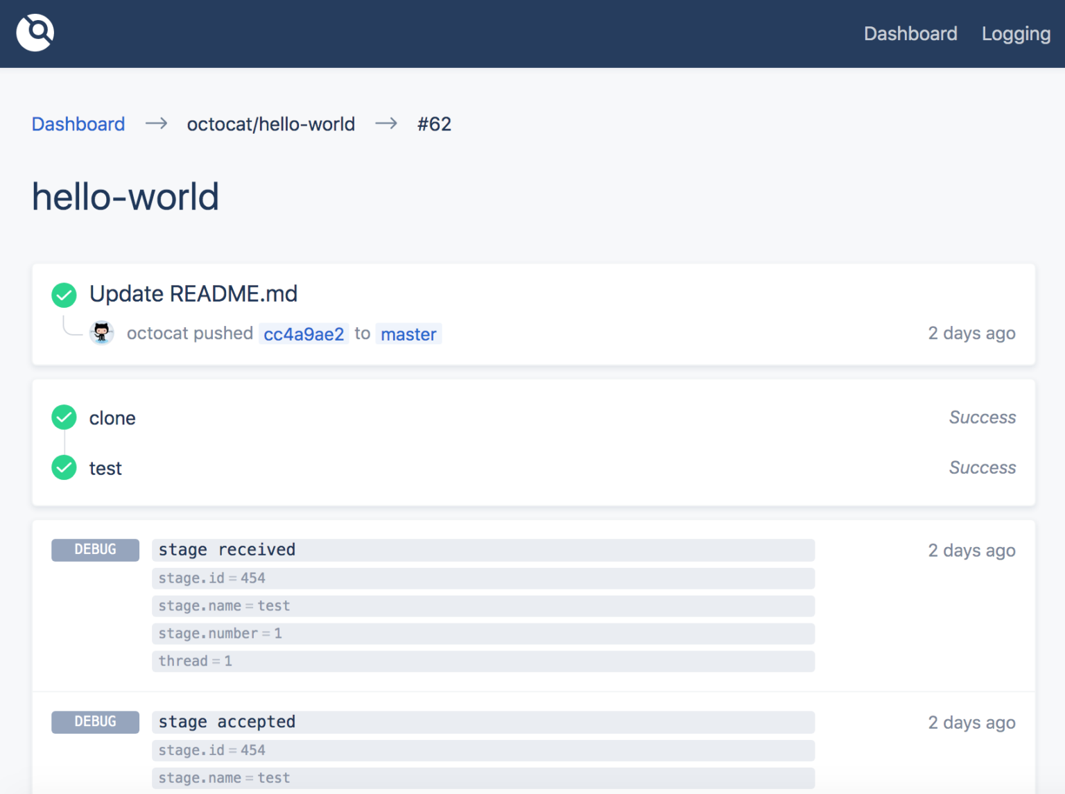
Task: Open commit cc4a9ae2
Action: (303, 334)
